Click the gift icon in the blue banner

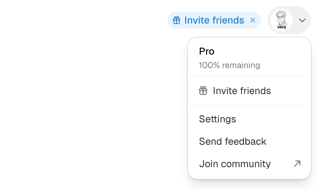point(176,20)
